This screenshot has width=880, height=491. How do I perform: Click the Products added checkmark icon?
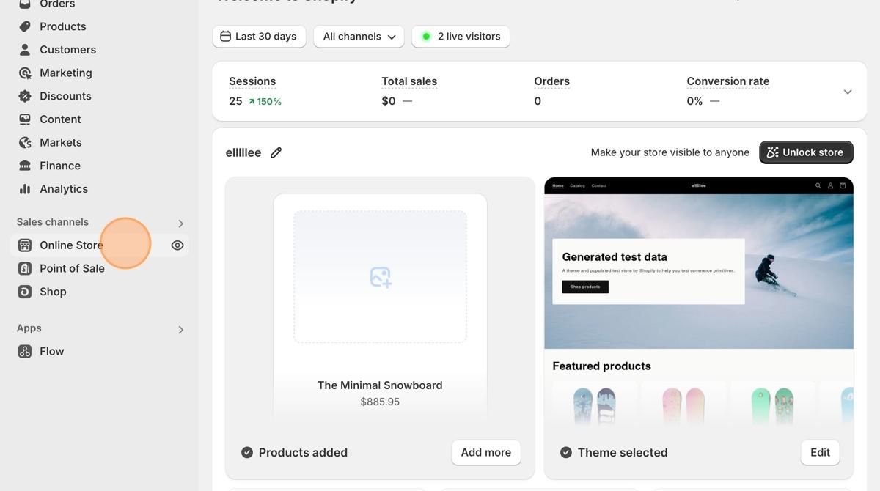tap(247, 453)
